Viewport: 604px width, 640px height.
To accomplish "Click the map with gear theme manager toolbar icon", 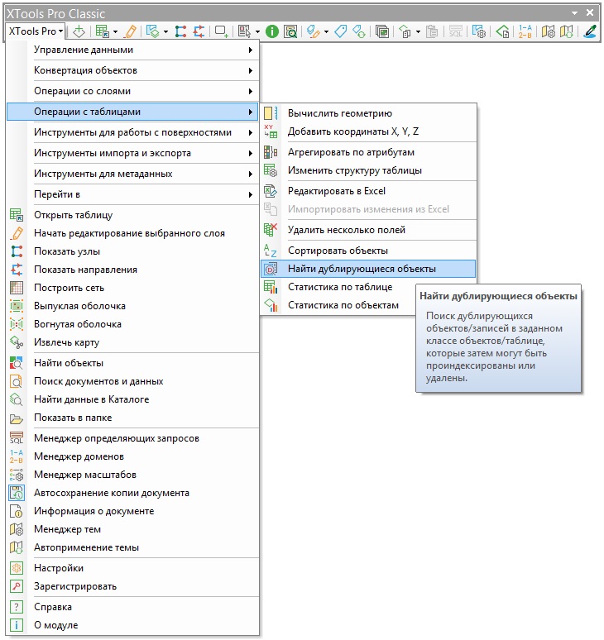I will (548, 31).
